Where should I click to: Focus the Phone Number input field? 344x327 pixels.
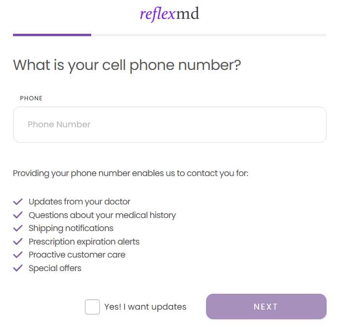coord(169,124)
